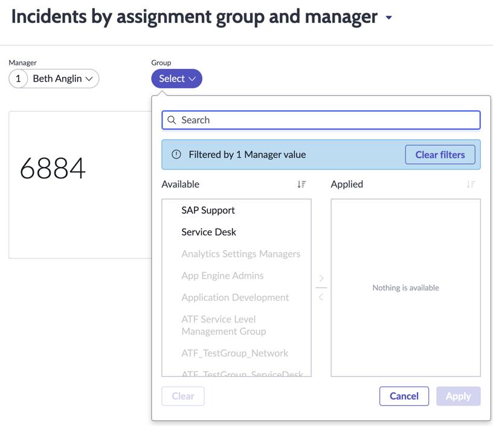
Task: Click the Cancel button
Action: (404, 396)
